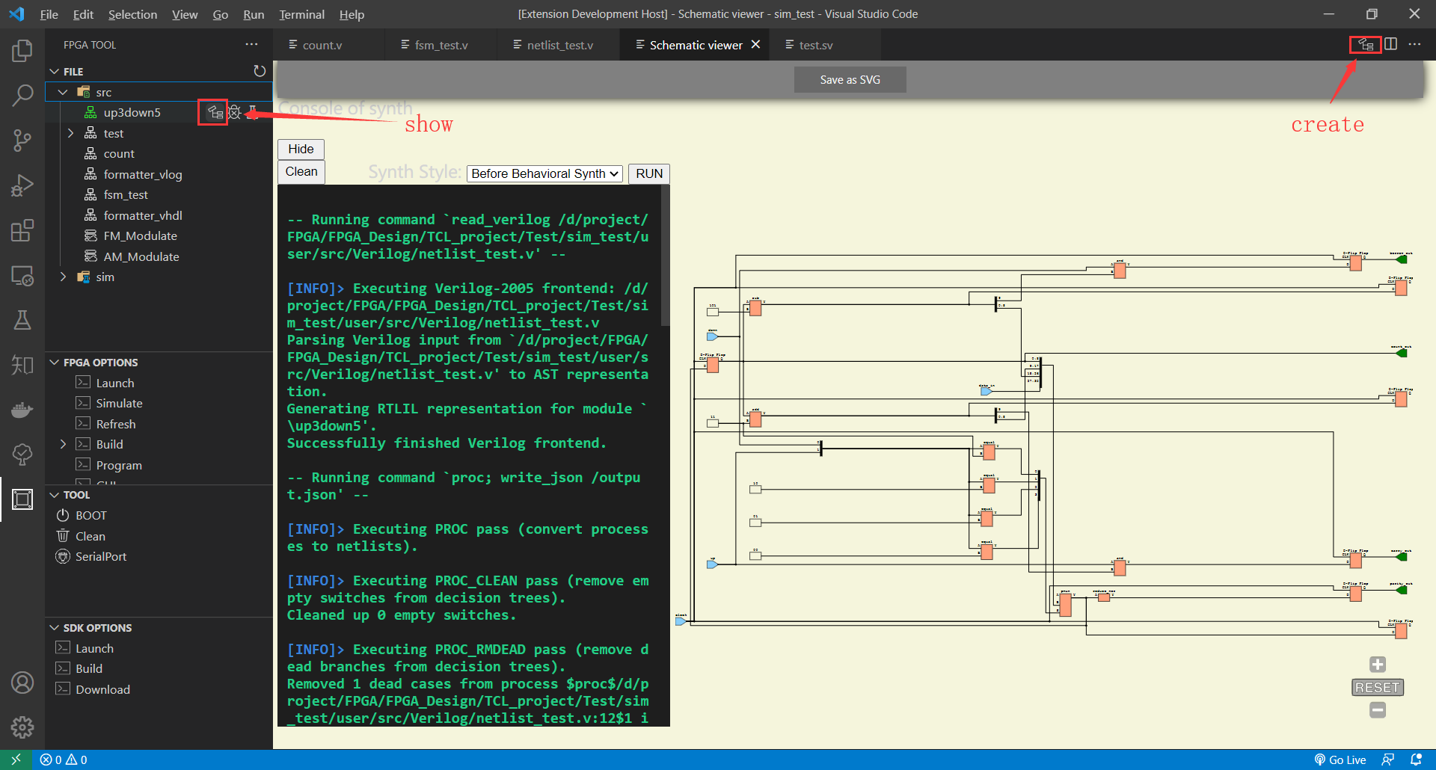
Task: Click Program under FPGA OPTIONS
Action: point(119,465)
